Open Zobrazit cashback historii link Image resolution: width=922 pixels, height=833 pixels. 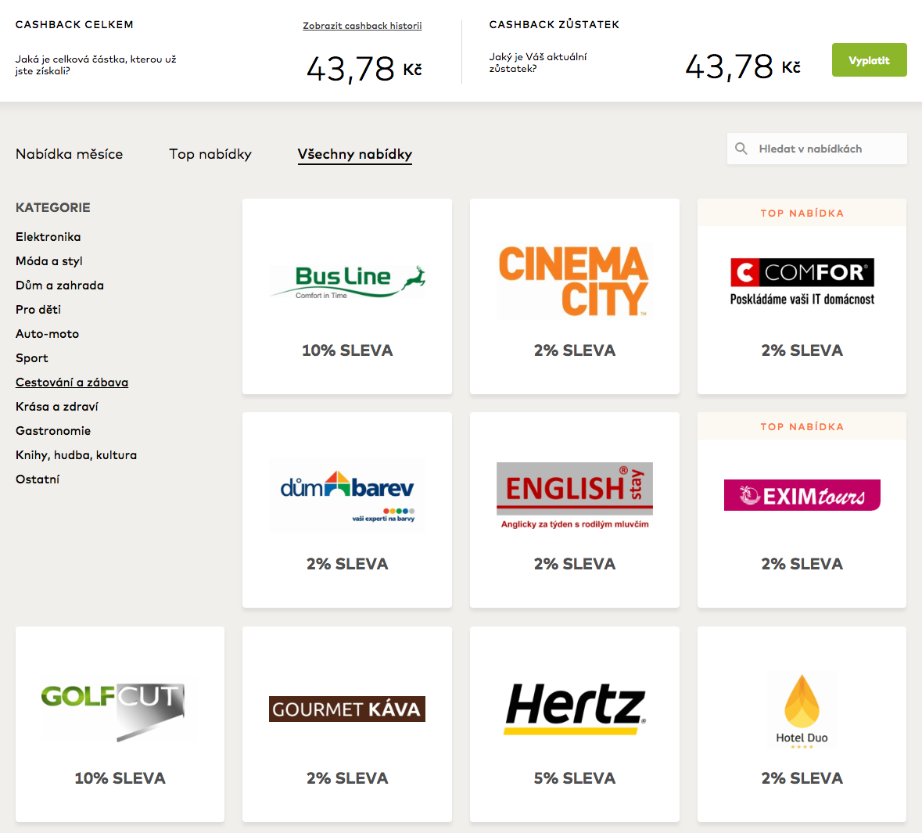click(362, 25)
